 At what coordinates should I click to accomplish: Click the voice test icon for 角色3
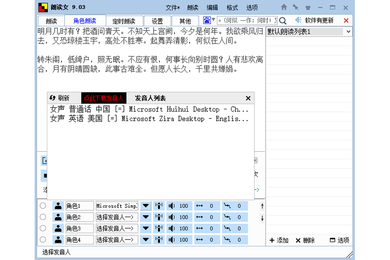[159, 228]
